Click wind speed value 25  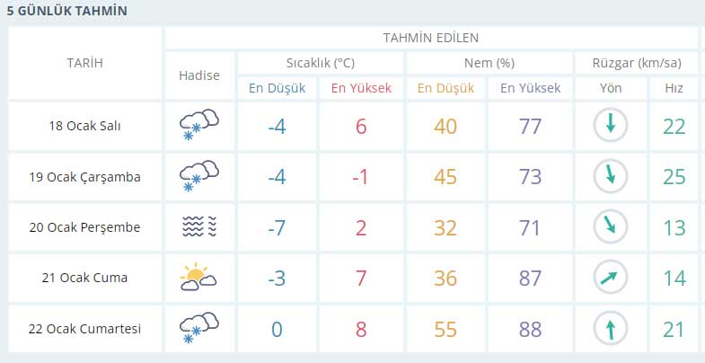[x=674, y=177]
